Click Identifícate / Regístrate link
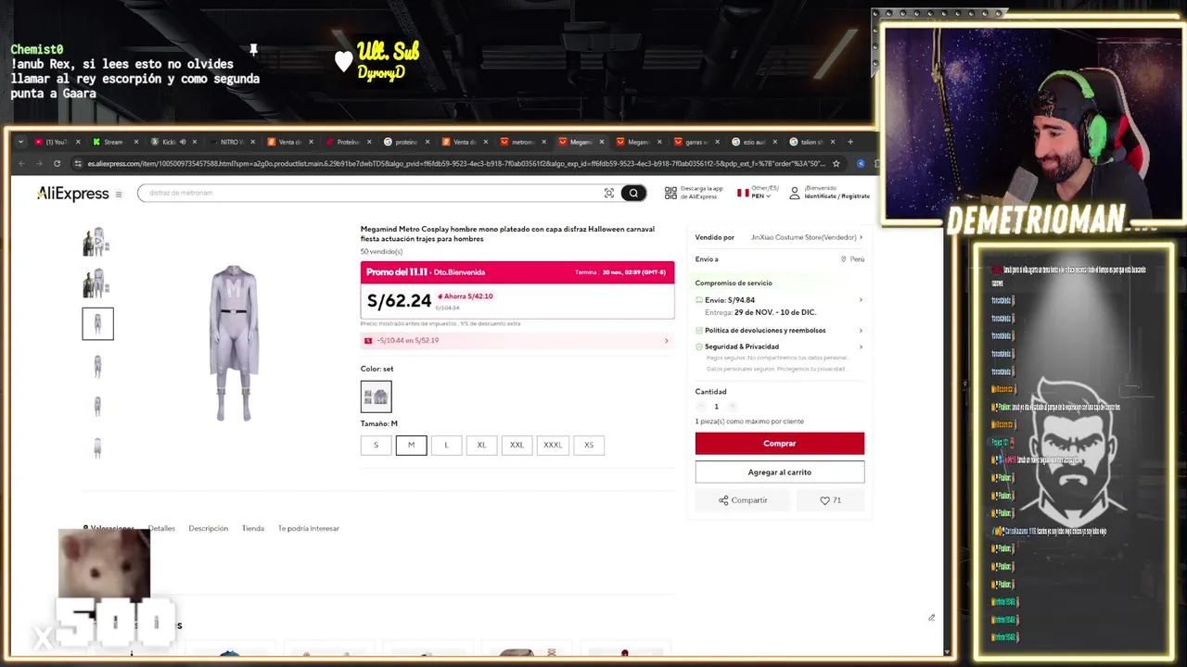Screen dimensions: 1187x667 (x=837, y=196)
